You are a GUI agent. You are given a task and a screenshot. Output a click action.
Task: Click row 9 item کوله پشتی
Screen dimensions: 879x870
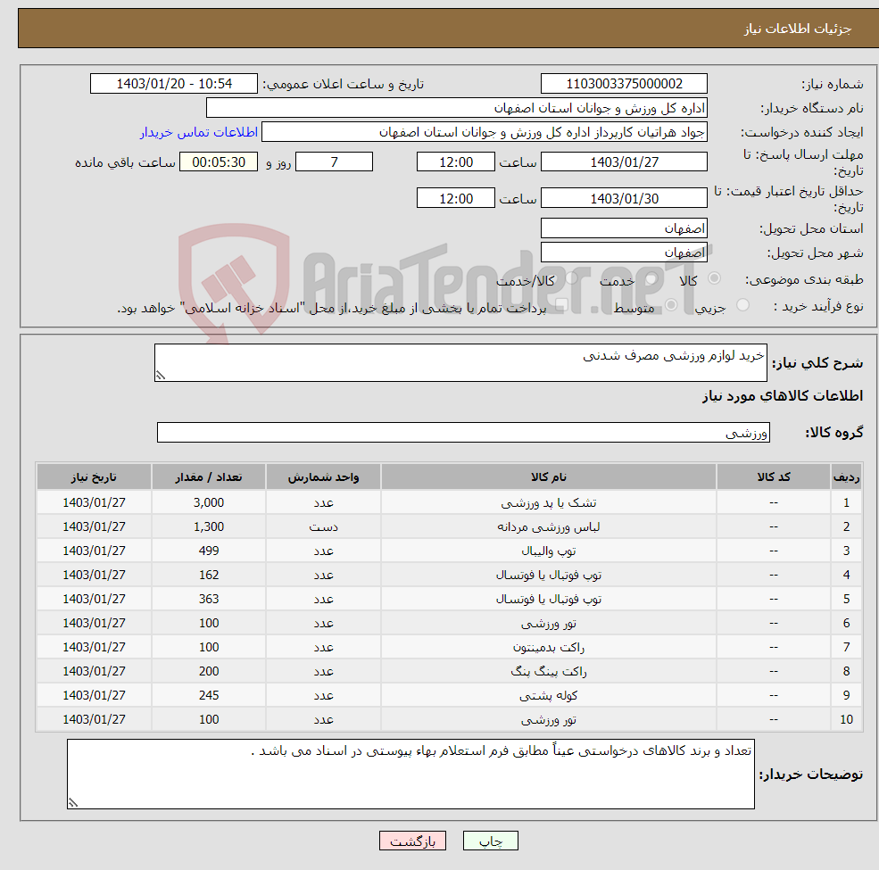click(548, 696)
